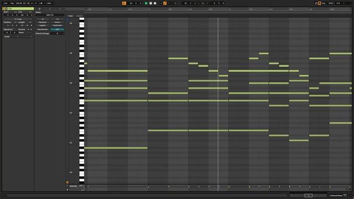Click the Fold button
The height and width of the screenshot is (199, 354).
70,16
